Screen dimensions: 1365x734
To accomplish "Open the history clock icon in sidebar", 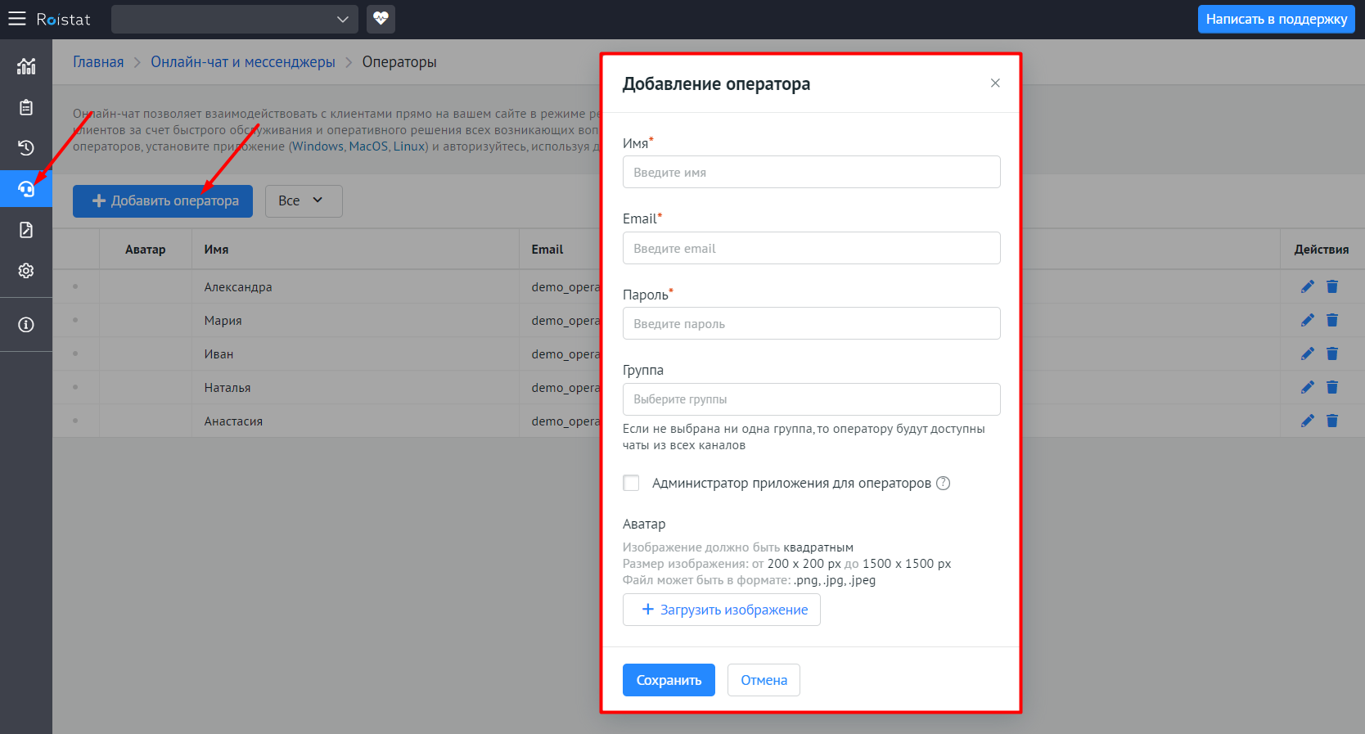I will pos(26,148).
